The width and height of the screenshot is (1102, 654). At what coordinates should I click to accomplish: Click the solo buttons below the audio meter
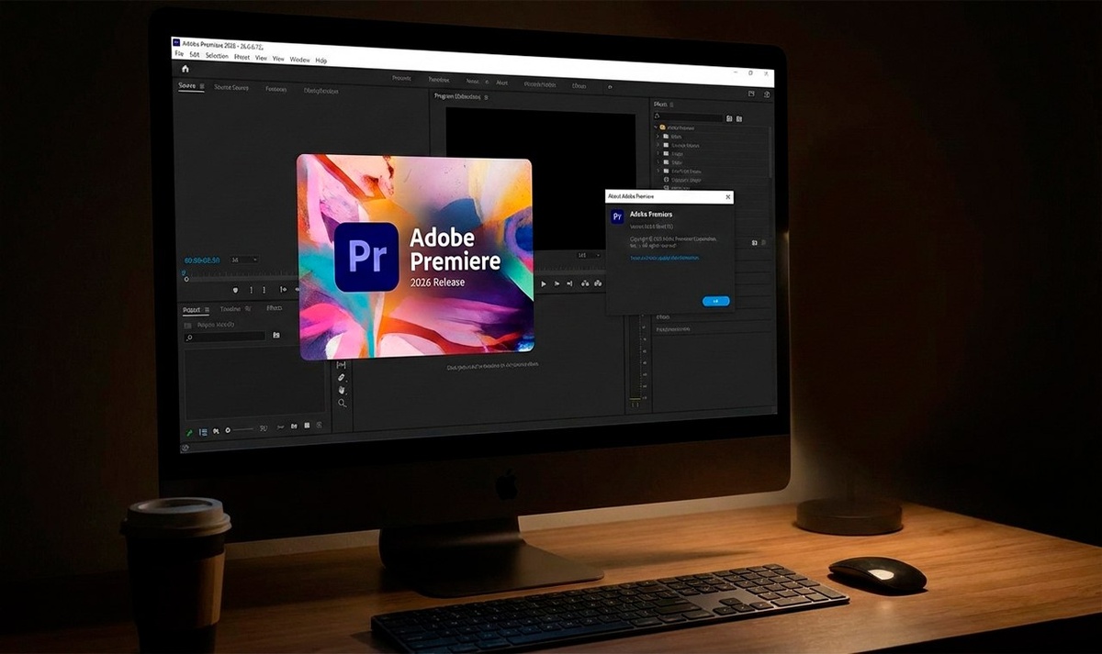635,405
